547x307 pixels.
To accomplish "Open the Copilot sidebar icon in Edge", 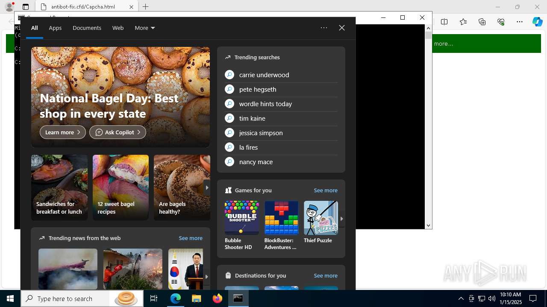I will click(537, 22).
